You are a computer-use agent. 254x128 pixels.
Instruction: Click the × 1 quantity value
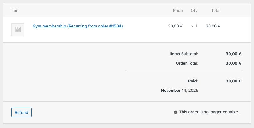click(194, 26)
